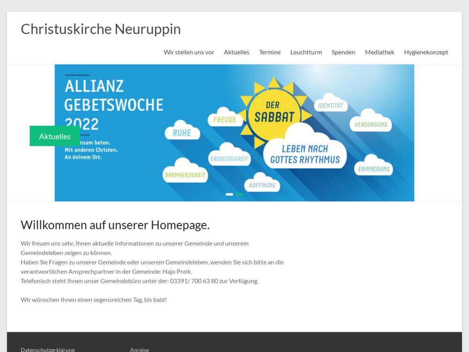The image size is (469, 352).
Task: Visit the Mediathek menu item
Action: (379, 52)
